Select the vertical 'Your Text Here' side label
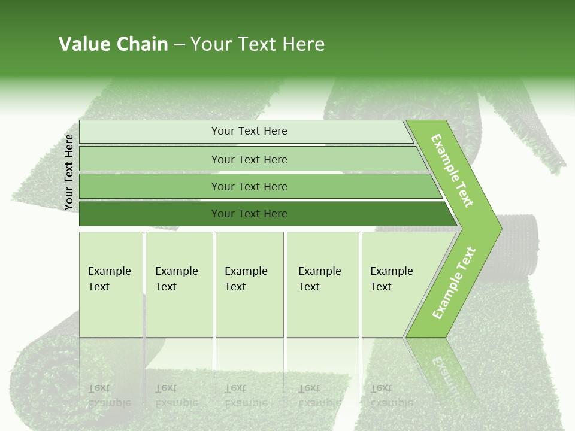The image size is (575, 431). [x=69, y=172]
